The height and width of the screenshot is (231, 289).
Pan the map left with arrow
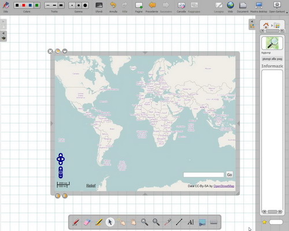tap(58, 159)
